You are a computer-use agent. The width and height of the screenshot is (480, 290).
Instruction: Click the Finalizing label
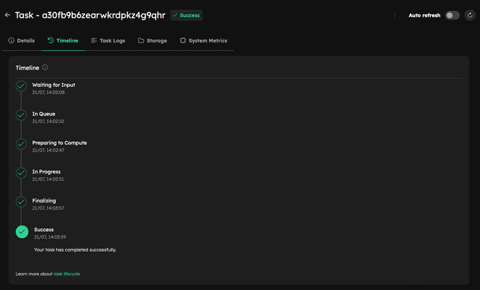click(44, 200)
